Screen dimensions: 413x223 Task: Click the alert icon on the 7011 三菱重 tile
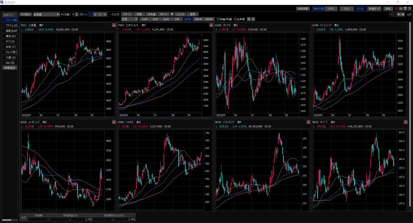click(x=114, y=25)
